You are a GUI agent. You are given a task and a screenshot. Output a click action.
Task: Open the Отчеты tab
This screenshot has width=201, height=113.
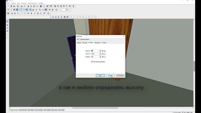click(104, 43)
